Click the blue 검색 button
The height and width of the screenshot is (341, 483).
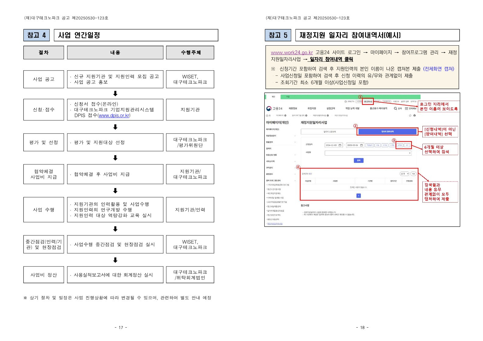click(359, 160)
